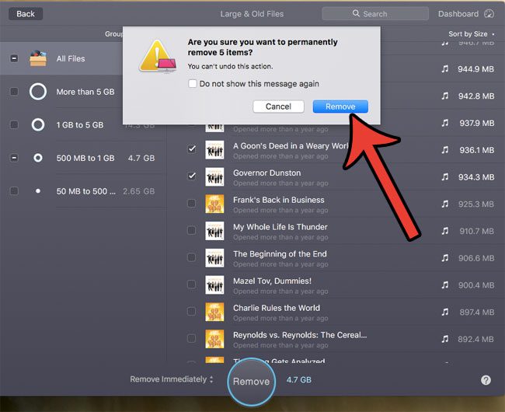
Task: Click Cancel in the dialog
Action: coord(278,106)
